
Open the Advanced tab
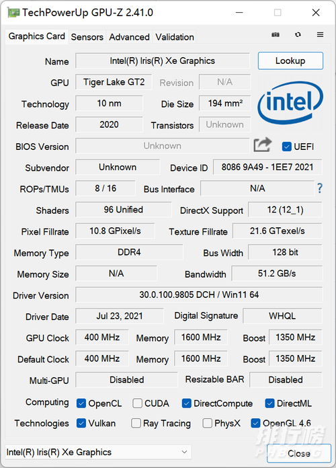pos(129,37)
